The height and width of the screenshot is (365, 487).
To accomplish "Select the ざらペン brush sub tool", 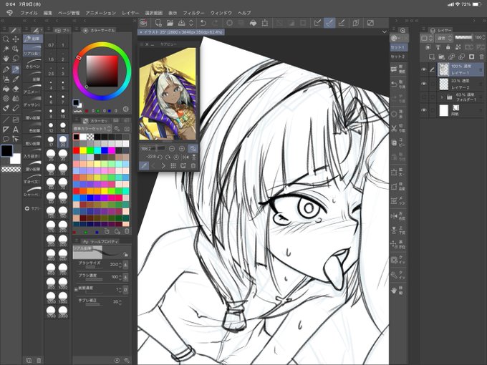I will point(32,64).
